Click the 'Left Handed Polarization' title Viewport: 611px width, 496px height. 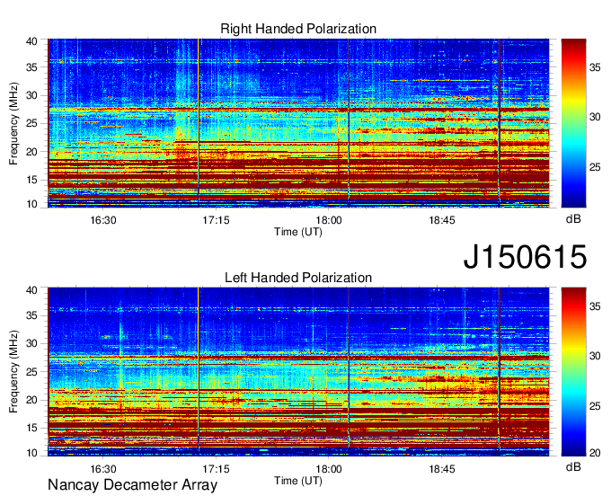[298, 278]
